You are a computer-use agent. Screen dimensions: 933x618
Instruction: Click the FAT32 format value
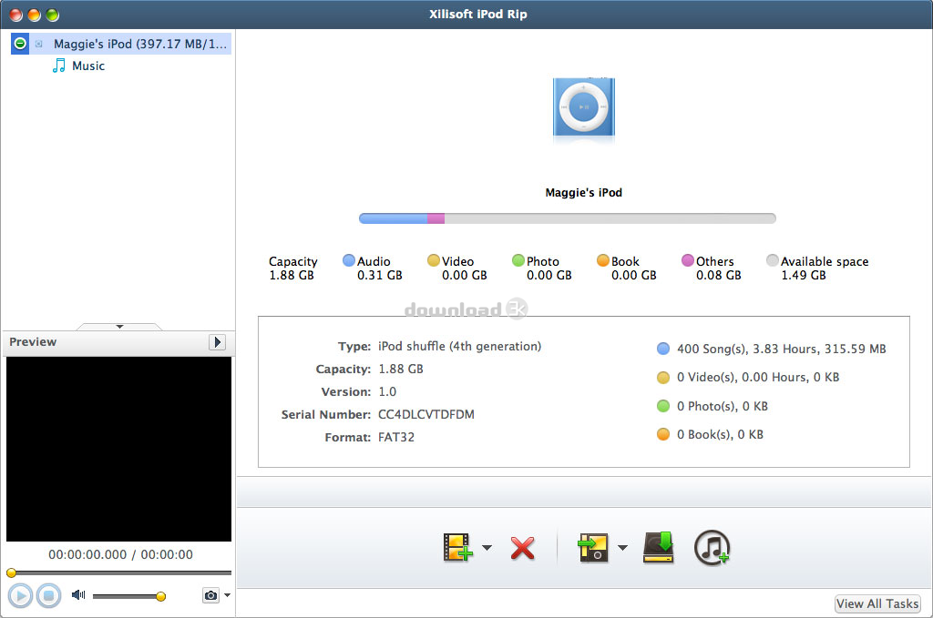coord(396,438)
